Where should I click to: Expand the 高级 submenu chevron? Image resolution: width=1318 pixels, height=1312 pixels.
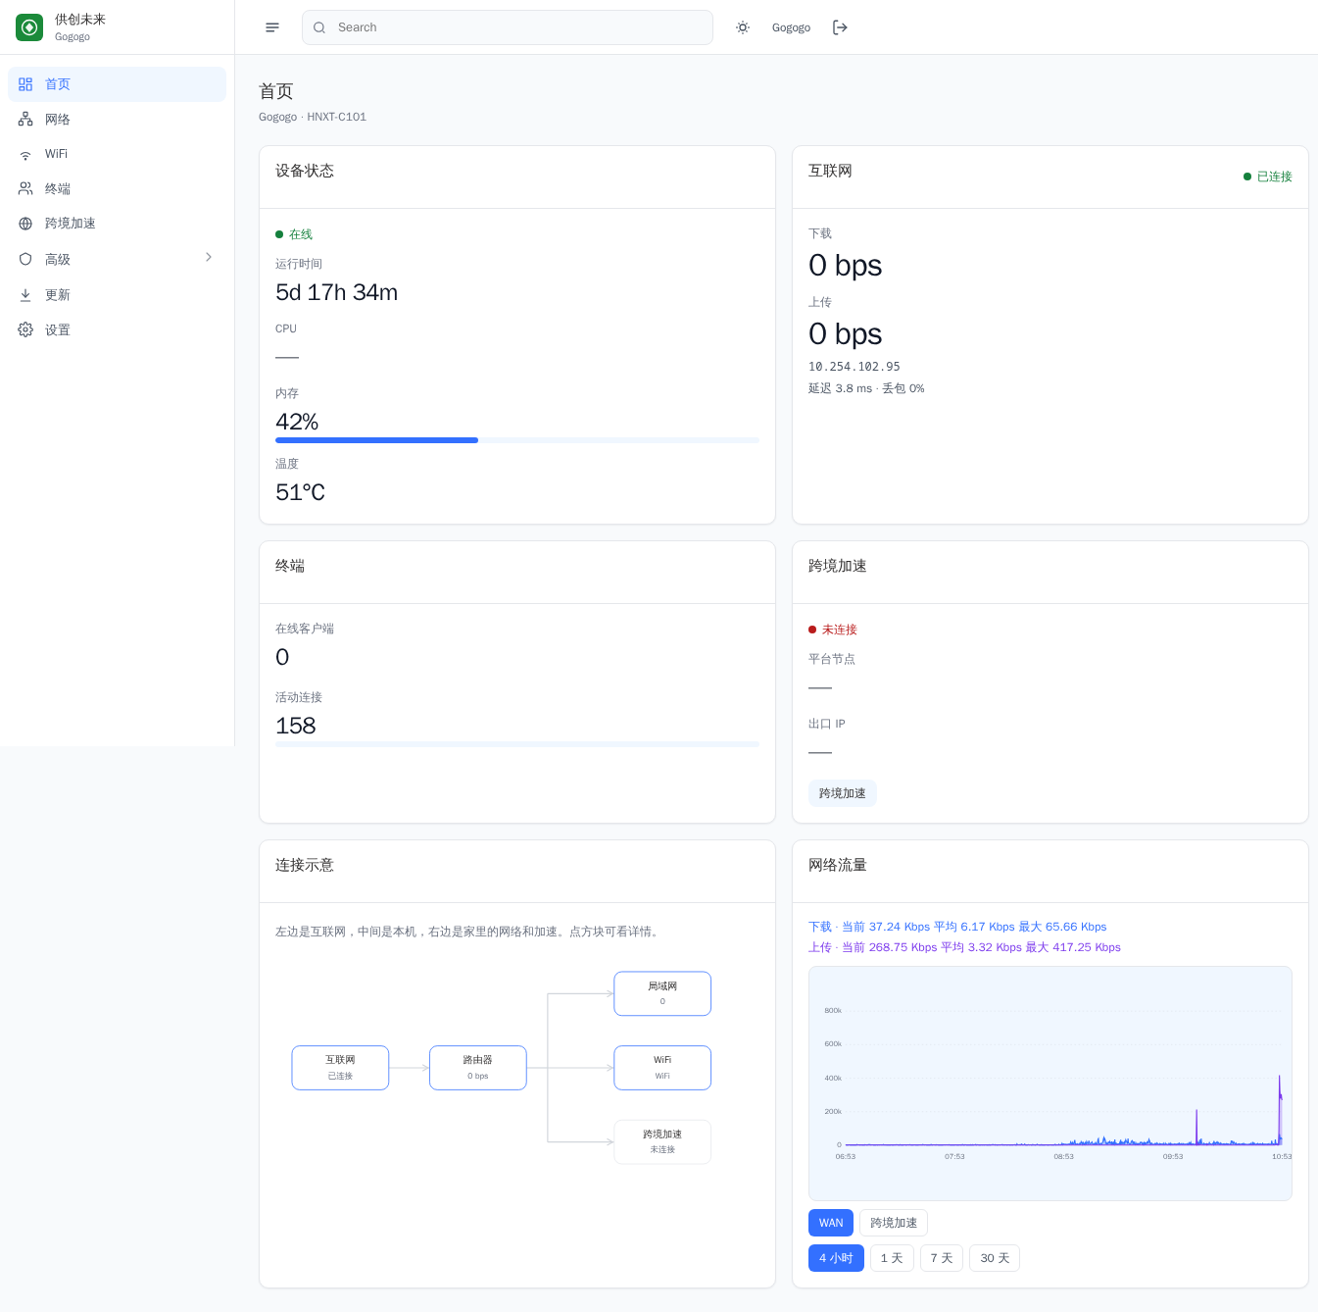(209, 258)
